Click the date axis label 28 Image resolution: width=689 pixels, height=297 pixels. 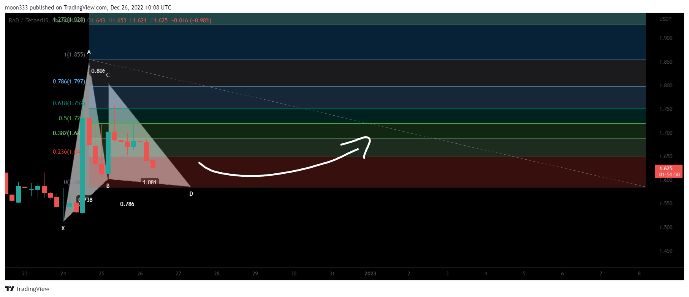click(x=217, y=273)
